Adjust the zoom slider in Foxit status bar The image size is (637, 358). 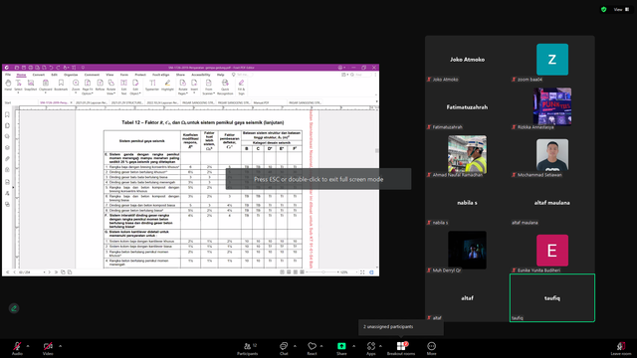(323, 272)
